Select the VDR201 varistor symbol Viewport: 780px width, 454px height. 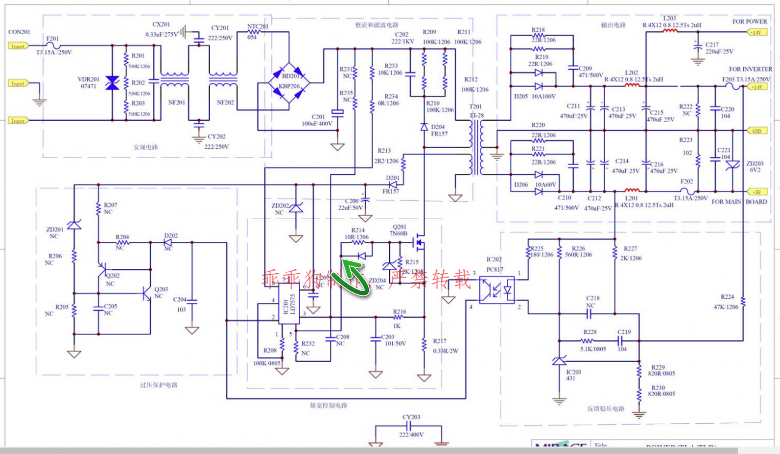[x=112, y=83]
